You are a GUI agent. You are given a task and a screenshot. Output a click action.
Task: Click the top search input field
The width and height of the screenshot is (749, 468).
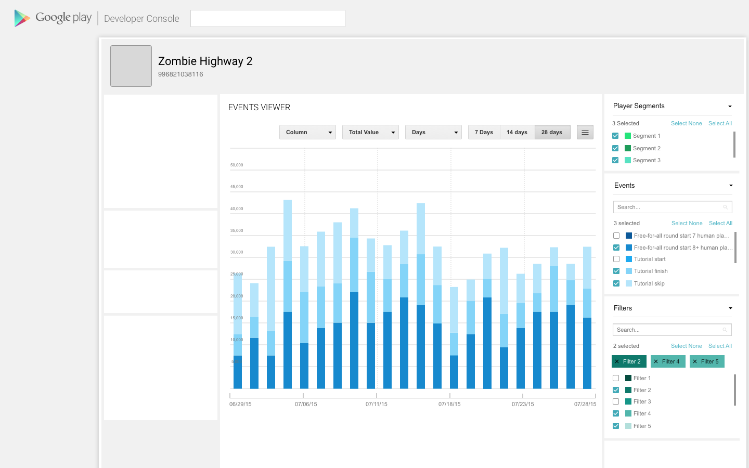[x=268, y=19]
